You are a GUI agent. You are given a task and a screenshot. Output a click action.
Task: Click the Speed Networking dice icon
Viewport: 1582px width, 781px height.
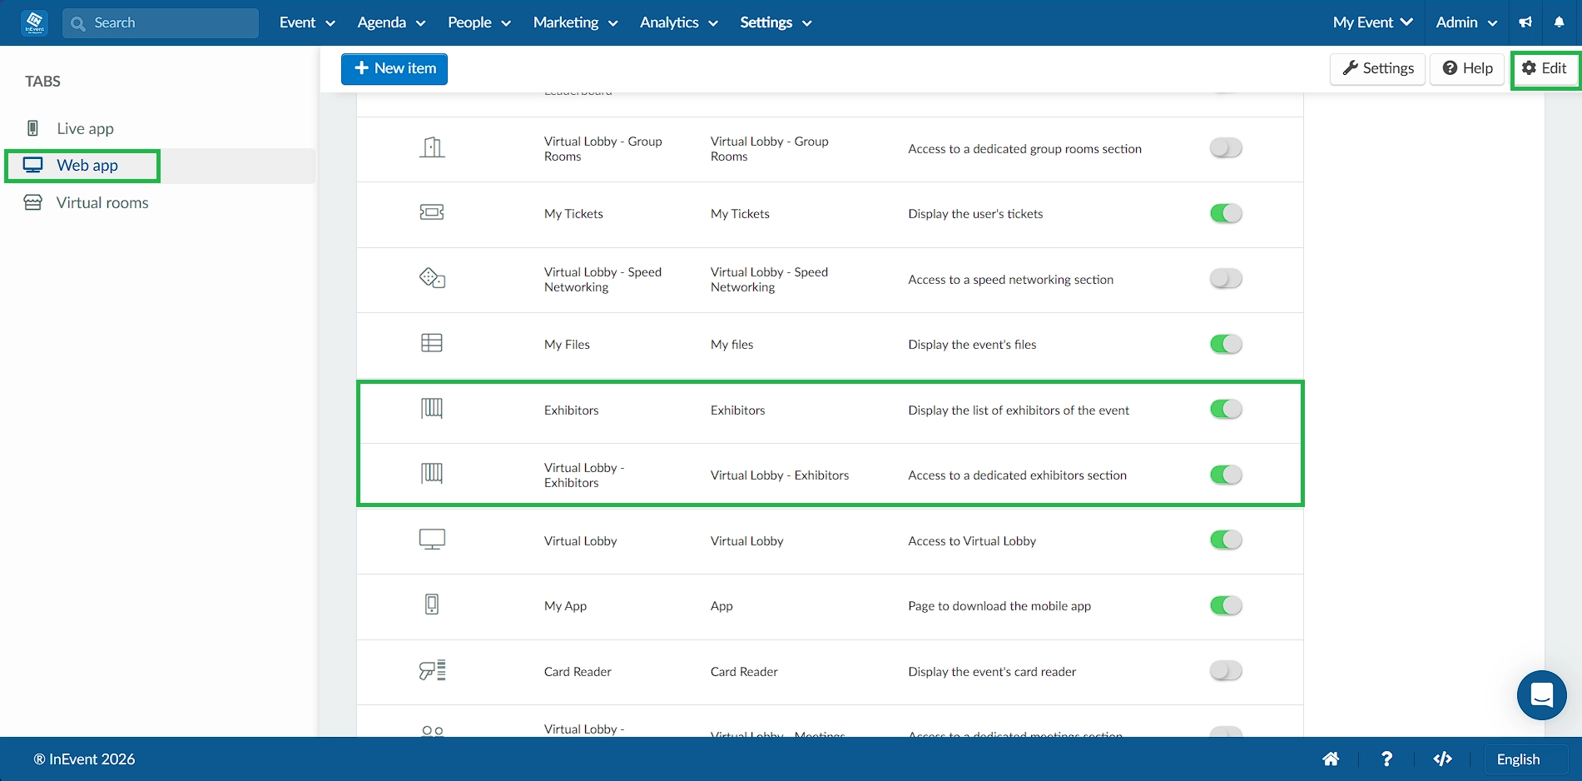(x=432, y=277)
